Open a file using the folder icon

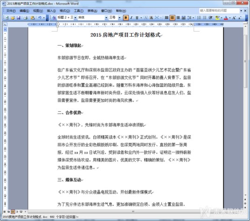(x=13, y=18)
